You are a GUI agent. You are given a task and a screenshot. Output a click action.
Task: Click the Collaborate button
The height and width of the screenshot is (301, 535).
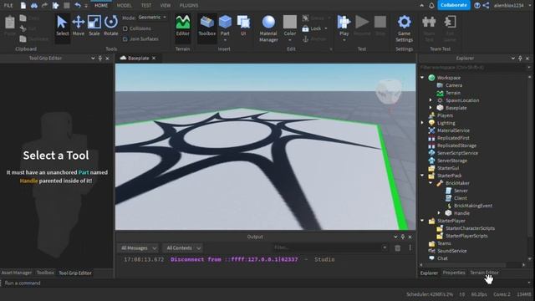[454, 6]
